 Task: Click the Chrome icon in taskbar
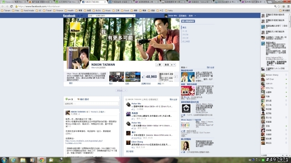41,160
